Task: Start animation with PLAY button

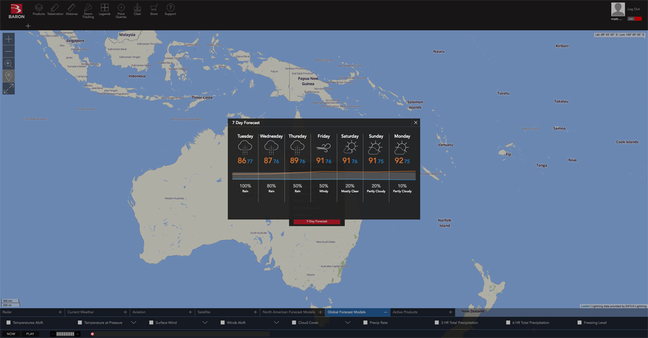Action: tap(30, 334)
